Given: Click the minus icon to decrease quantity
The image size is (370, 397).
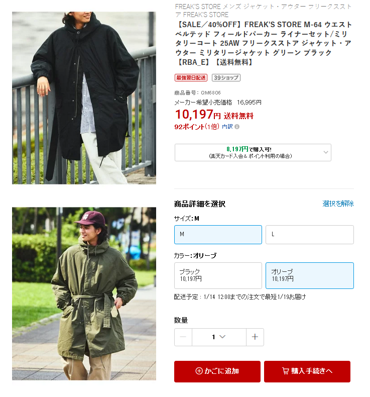Looking at the screenshot, I should click(x=183, y=337).
